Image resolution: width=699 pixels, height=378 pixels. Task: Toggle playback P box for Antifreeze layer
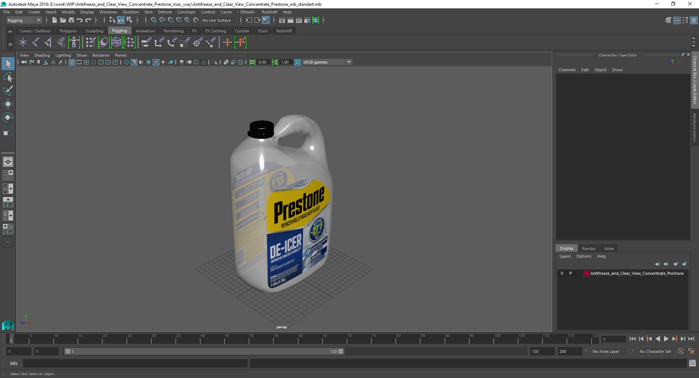pos(570,273)
